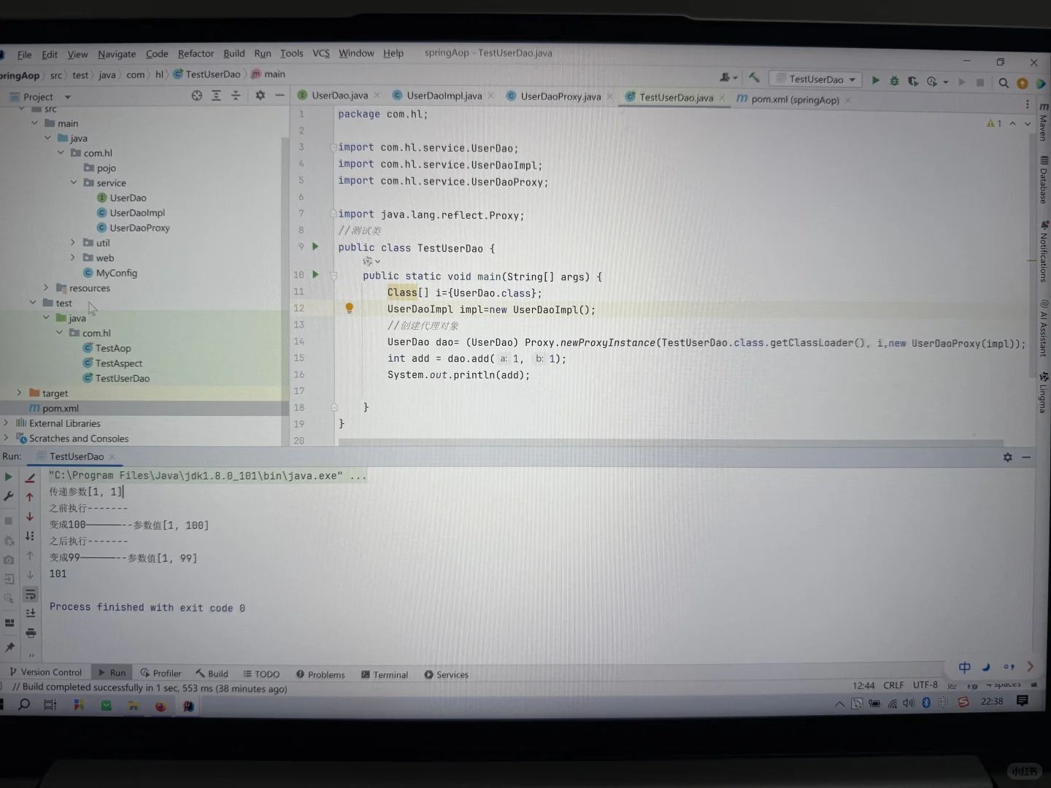Open the Database tool window
Screen dimensions: 1051x788
pyautogui.click(x=1044, y=180)
